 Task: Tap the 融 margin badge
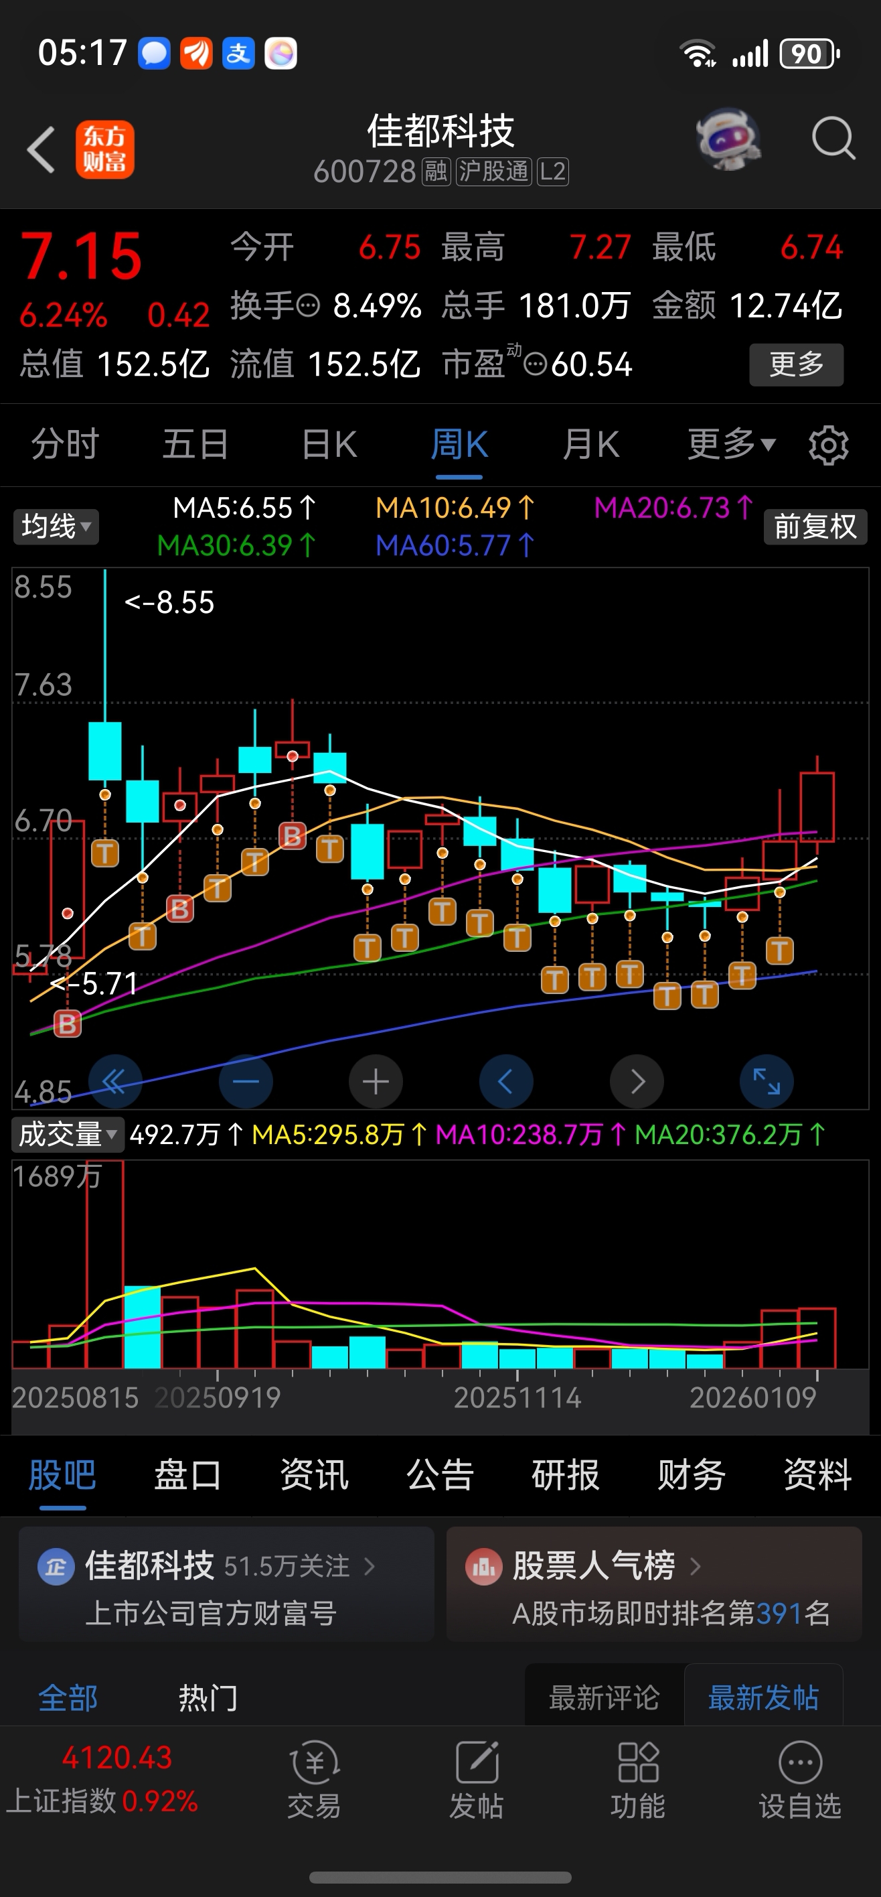[436, 171]
